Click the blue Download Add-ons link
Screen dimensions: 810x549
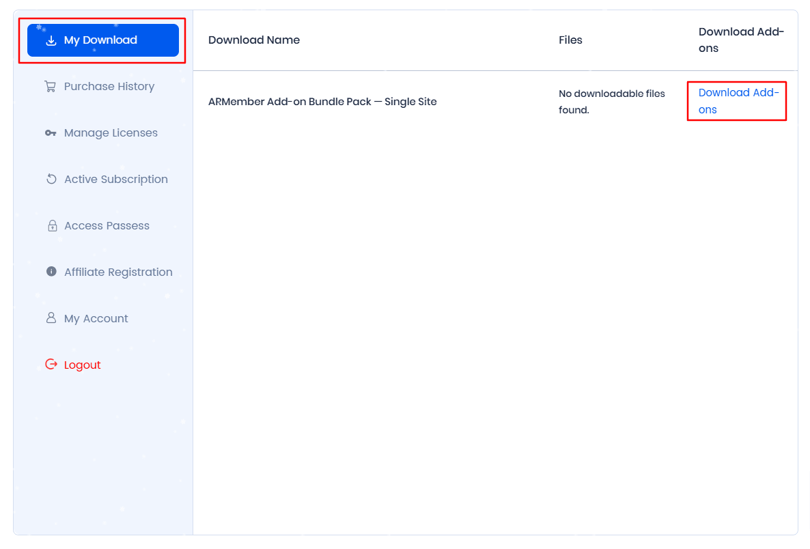pyautogui.click(x=738, y=100)
